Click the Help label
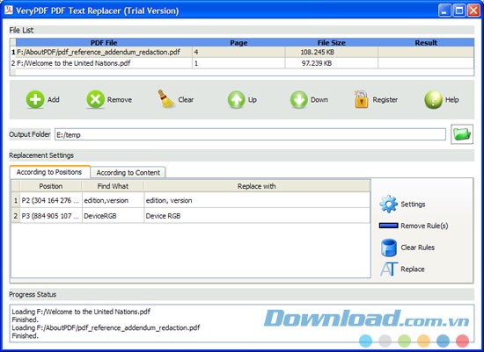Screen dimensions: 484x352 pyautogui.click(x=452, y=100)
